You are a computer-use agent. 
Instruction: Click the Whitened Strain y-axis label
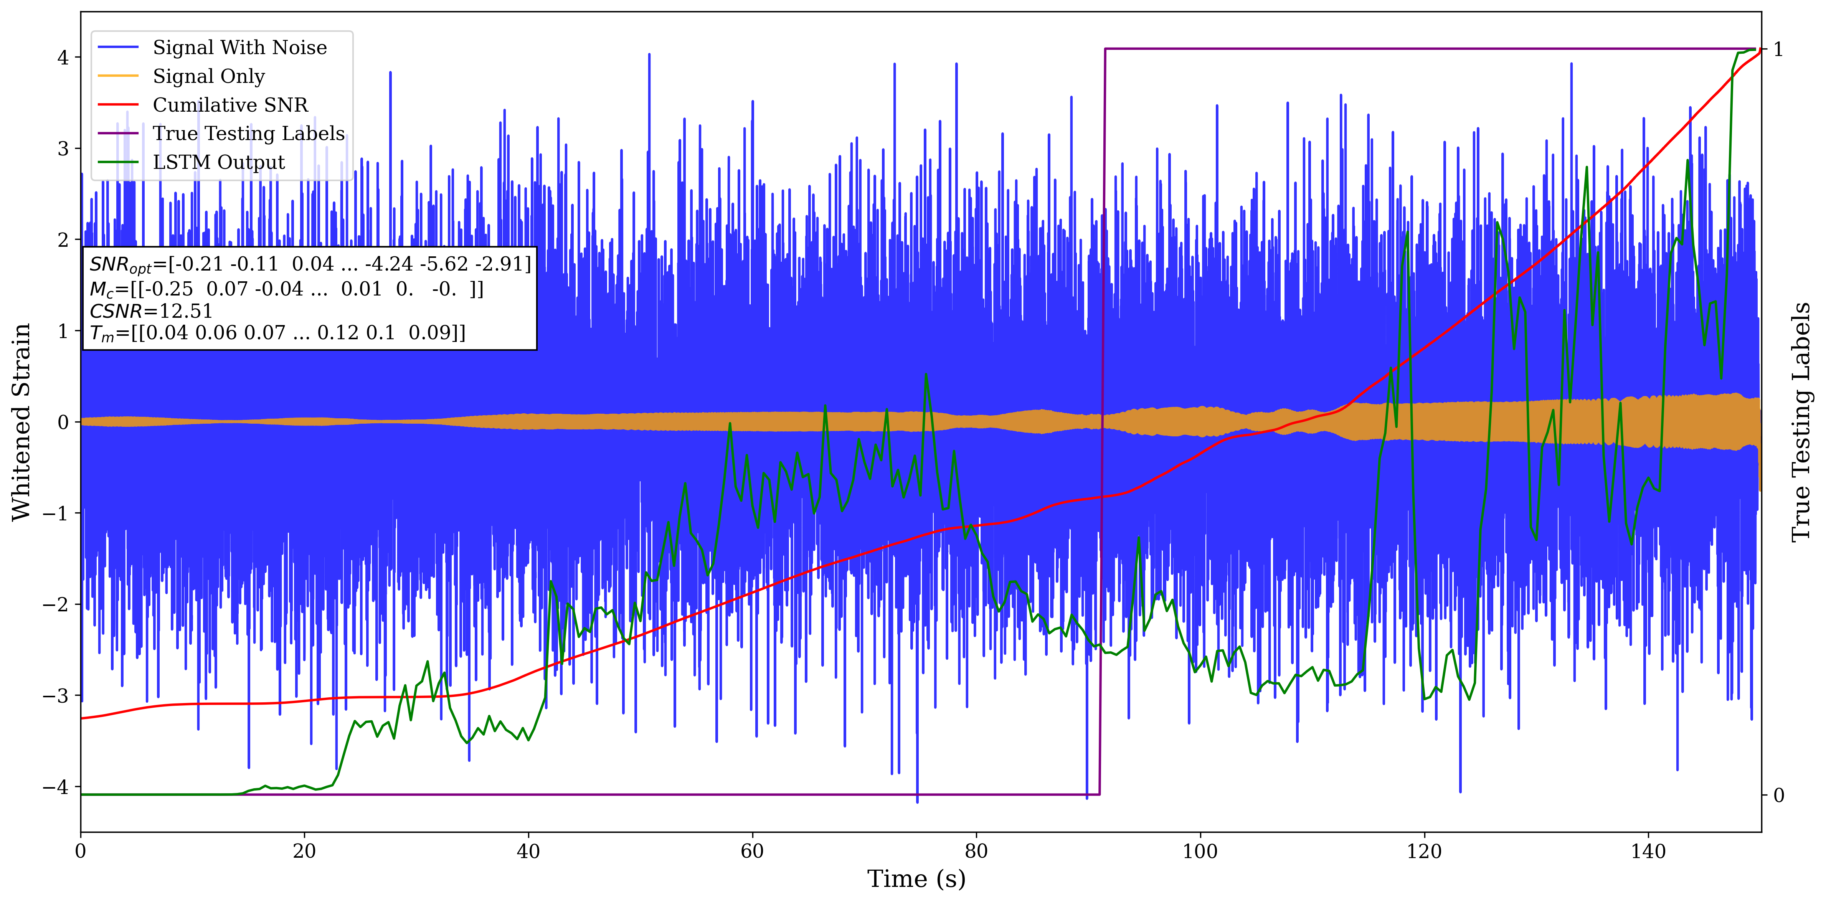coord(21,422)
